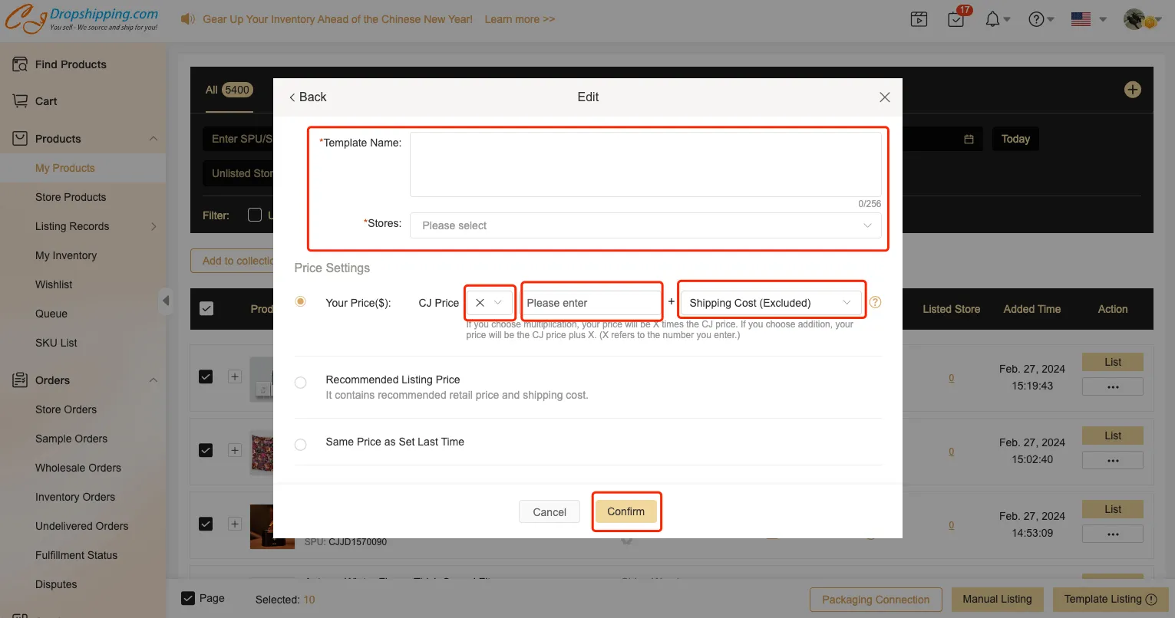
Task: Select Same Price as Set Last Time option
Action: pyautogui.click(x=301, y=444)
